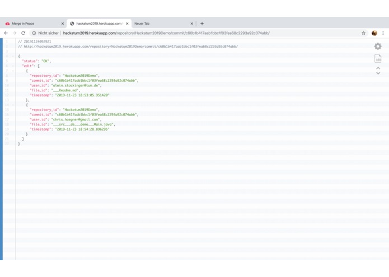Reload the page
This screenshot has width=389, height=277.
(23, 33)
